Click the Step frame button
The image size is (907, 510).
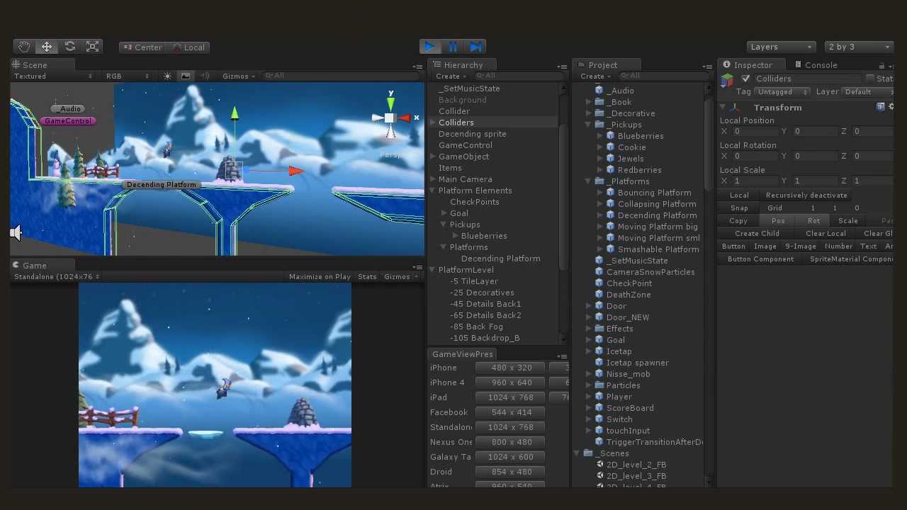[x=475, y=47]
